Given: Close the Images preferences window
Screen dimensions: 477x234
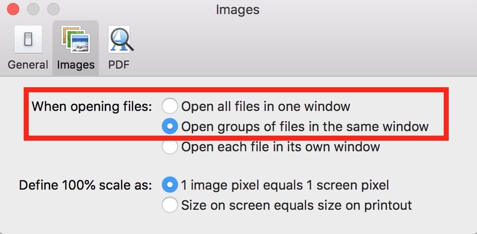Looking at the screenshot, I should [x=14, y=10].
